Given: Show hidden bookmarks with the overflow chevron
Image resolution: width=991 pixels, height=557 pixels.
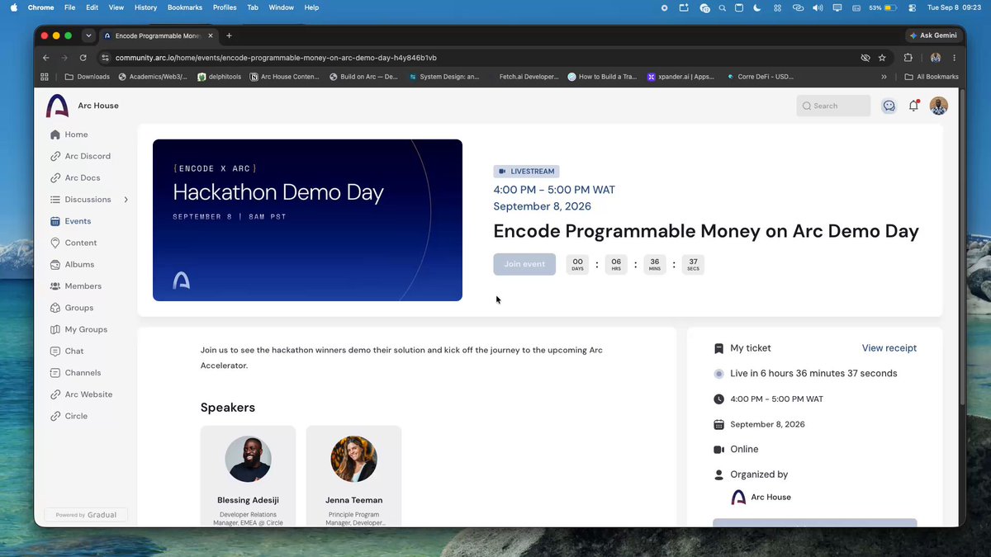Looking at the screenshot, I should pyautogui.click(x=884, y=77).
